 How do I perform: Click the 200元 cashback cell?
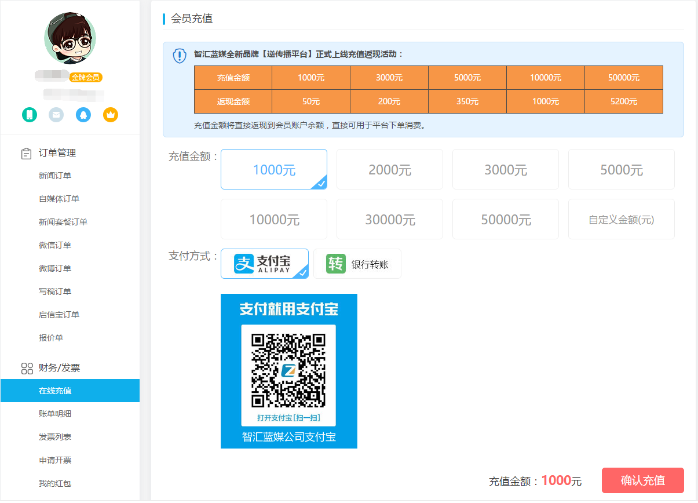point(389,101)
